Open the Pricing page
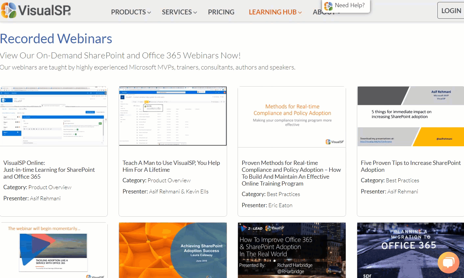 tap(221, 12)
